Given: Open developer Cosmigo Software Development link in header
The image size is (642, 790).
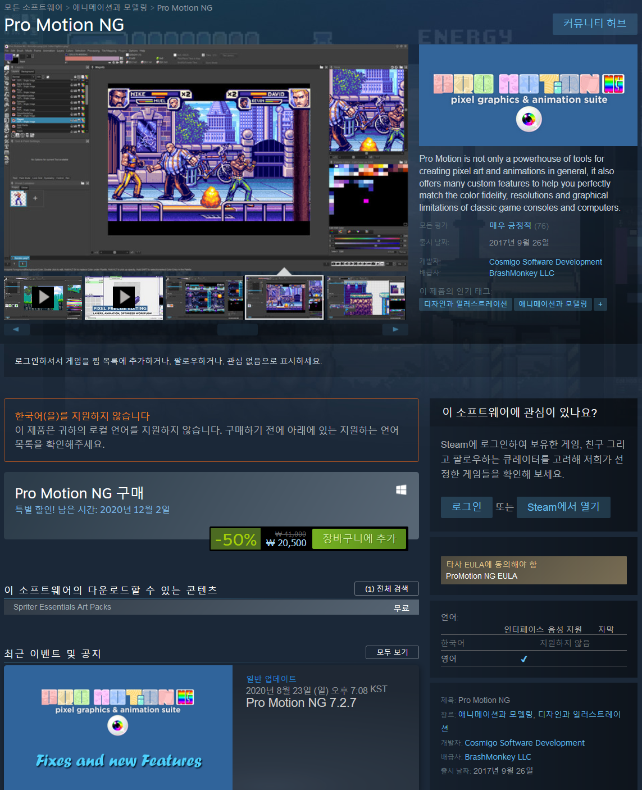Looking at the screenshot, I should (x=545, y=262).
